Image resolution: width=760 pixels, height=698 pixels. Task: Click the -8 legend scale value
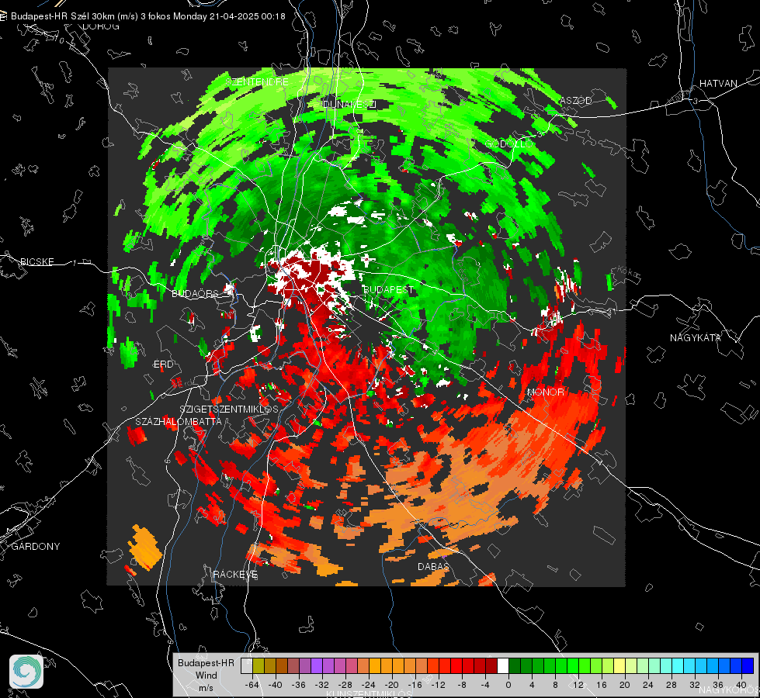tap(461, 685)
